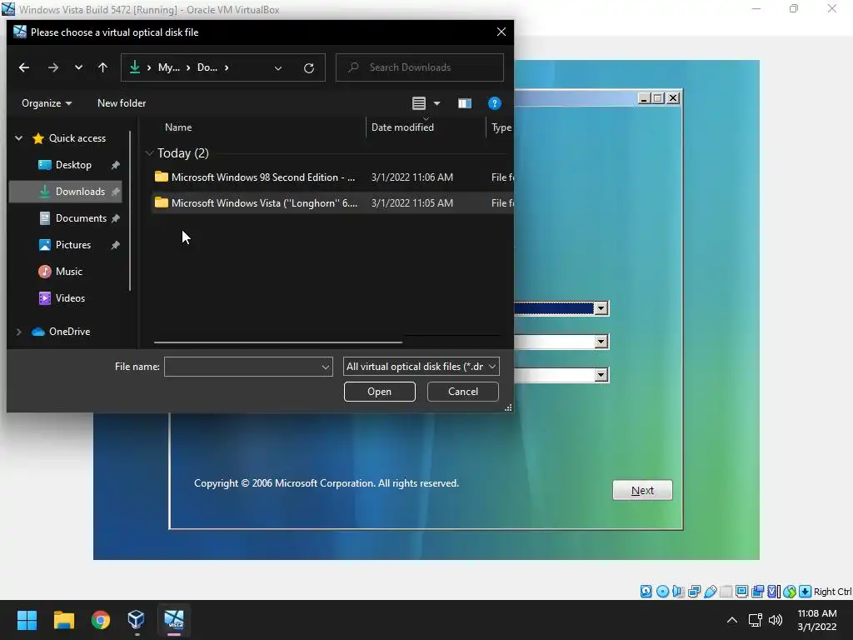Sort by Date modified column
The image size is (853, 640).
coord(402,127)
